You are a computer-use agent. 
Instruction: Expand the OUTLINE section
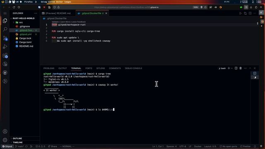[x=17, y=138]
